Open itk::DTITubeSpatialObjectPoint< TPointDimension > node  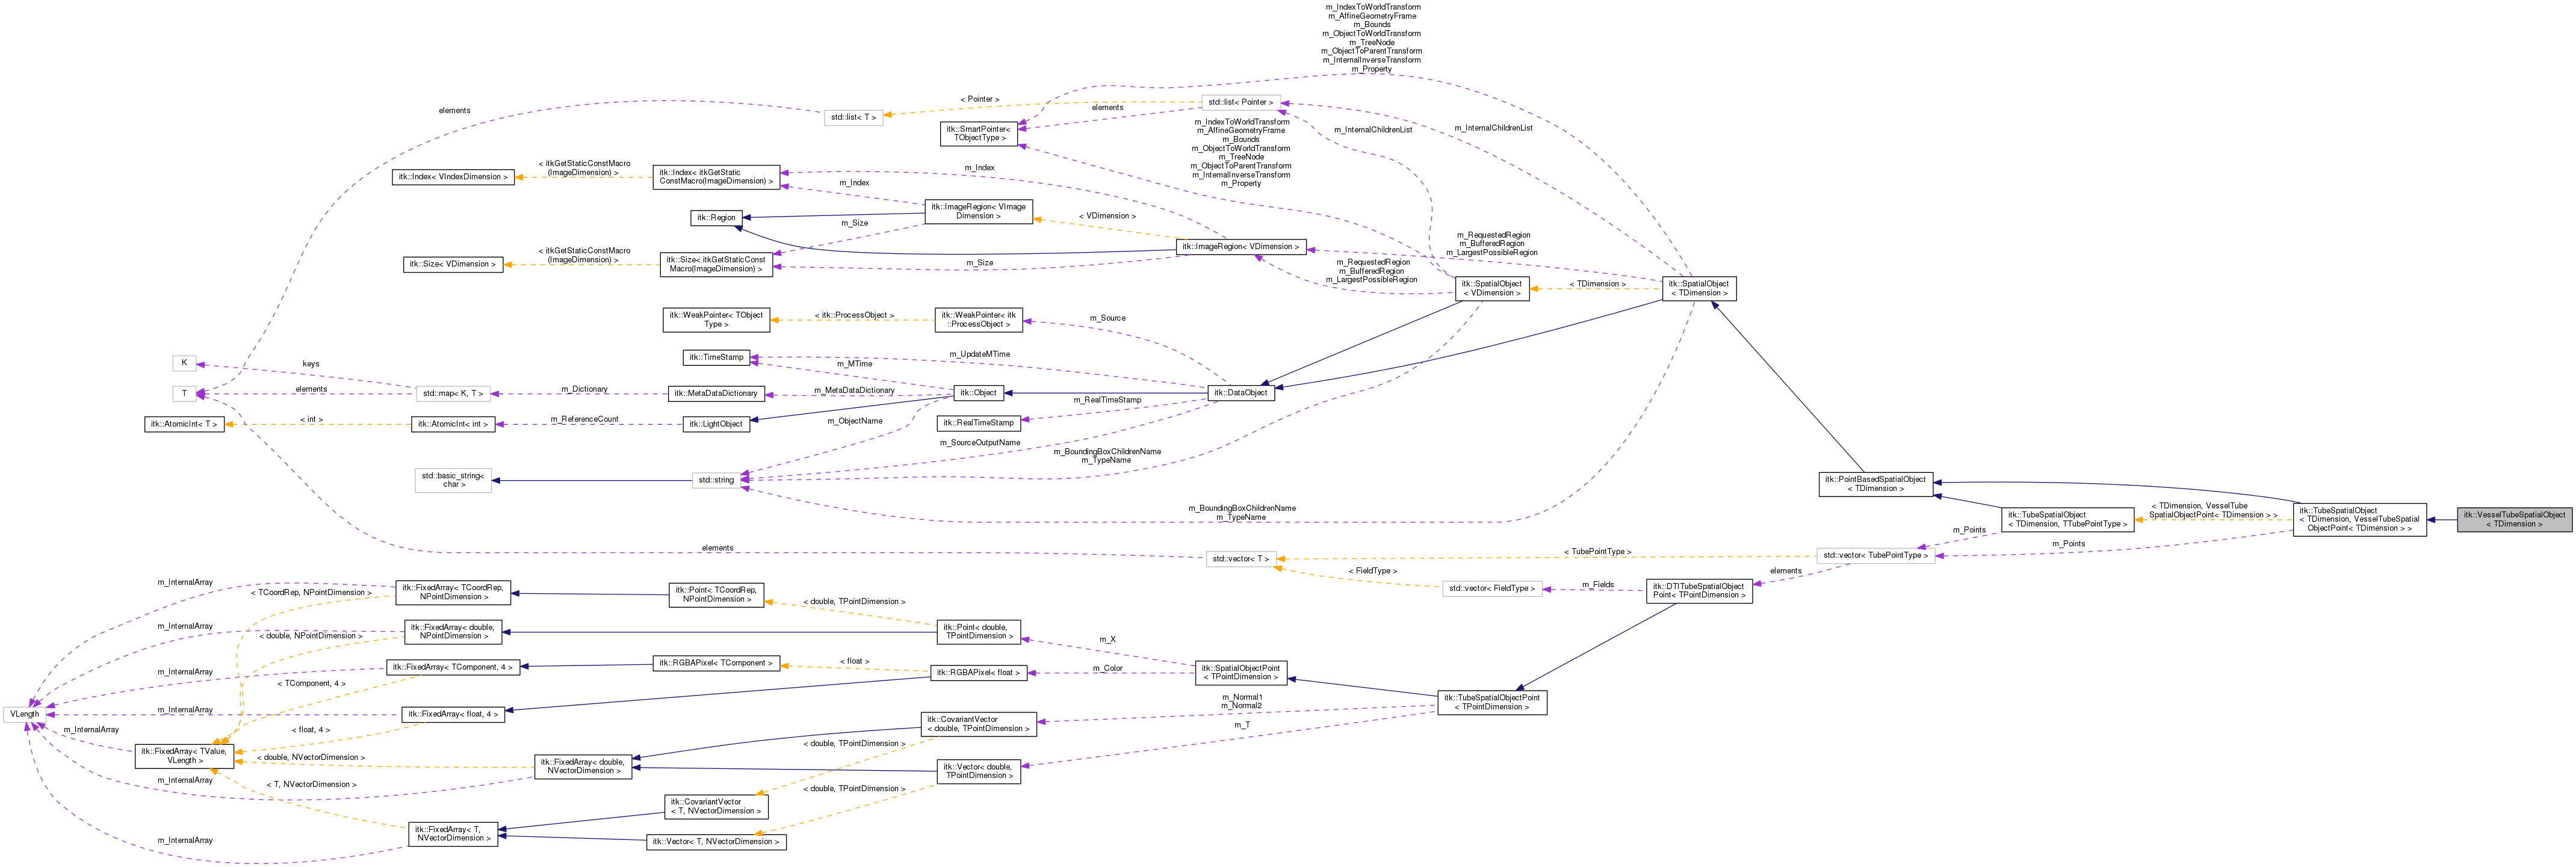[1698, 591]
